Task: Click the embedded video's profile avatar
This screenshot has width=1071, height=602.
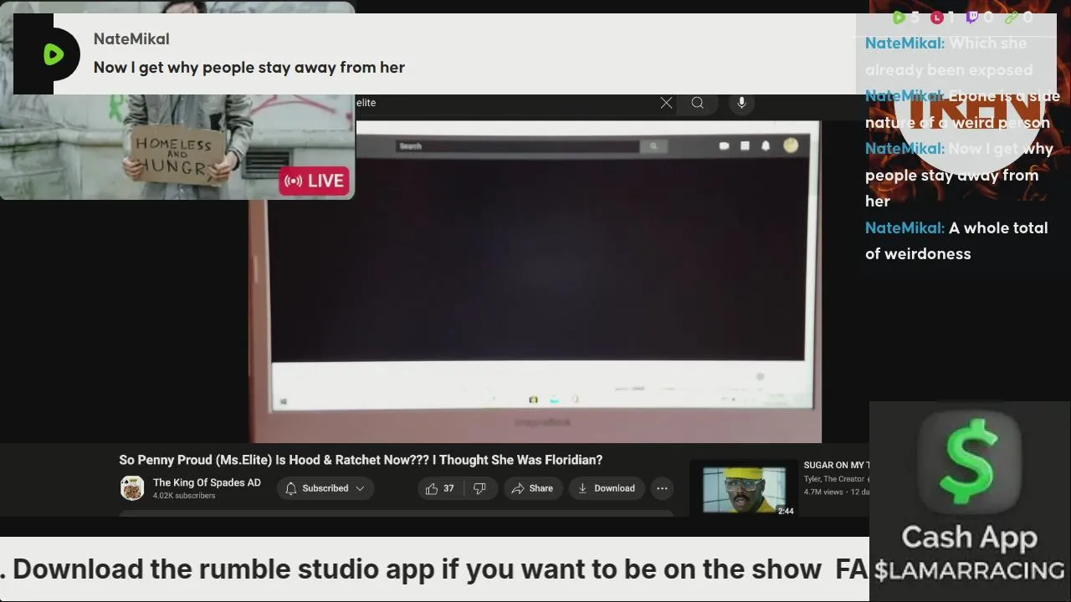Action: [x=791, y=145]
